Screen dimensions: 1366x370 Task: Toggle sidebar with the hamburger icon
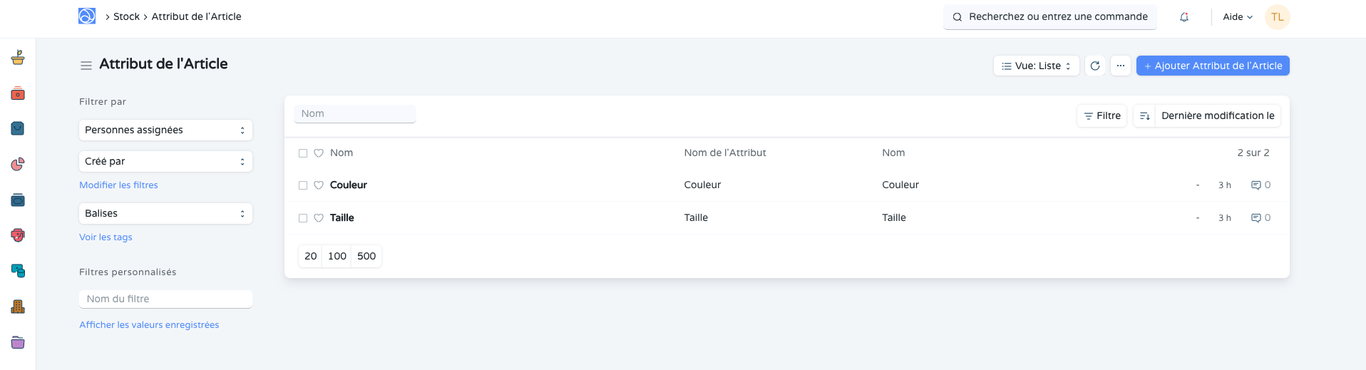point(86,66)
